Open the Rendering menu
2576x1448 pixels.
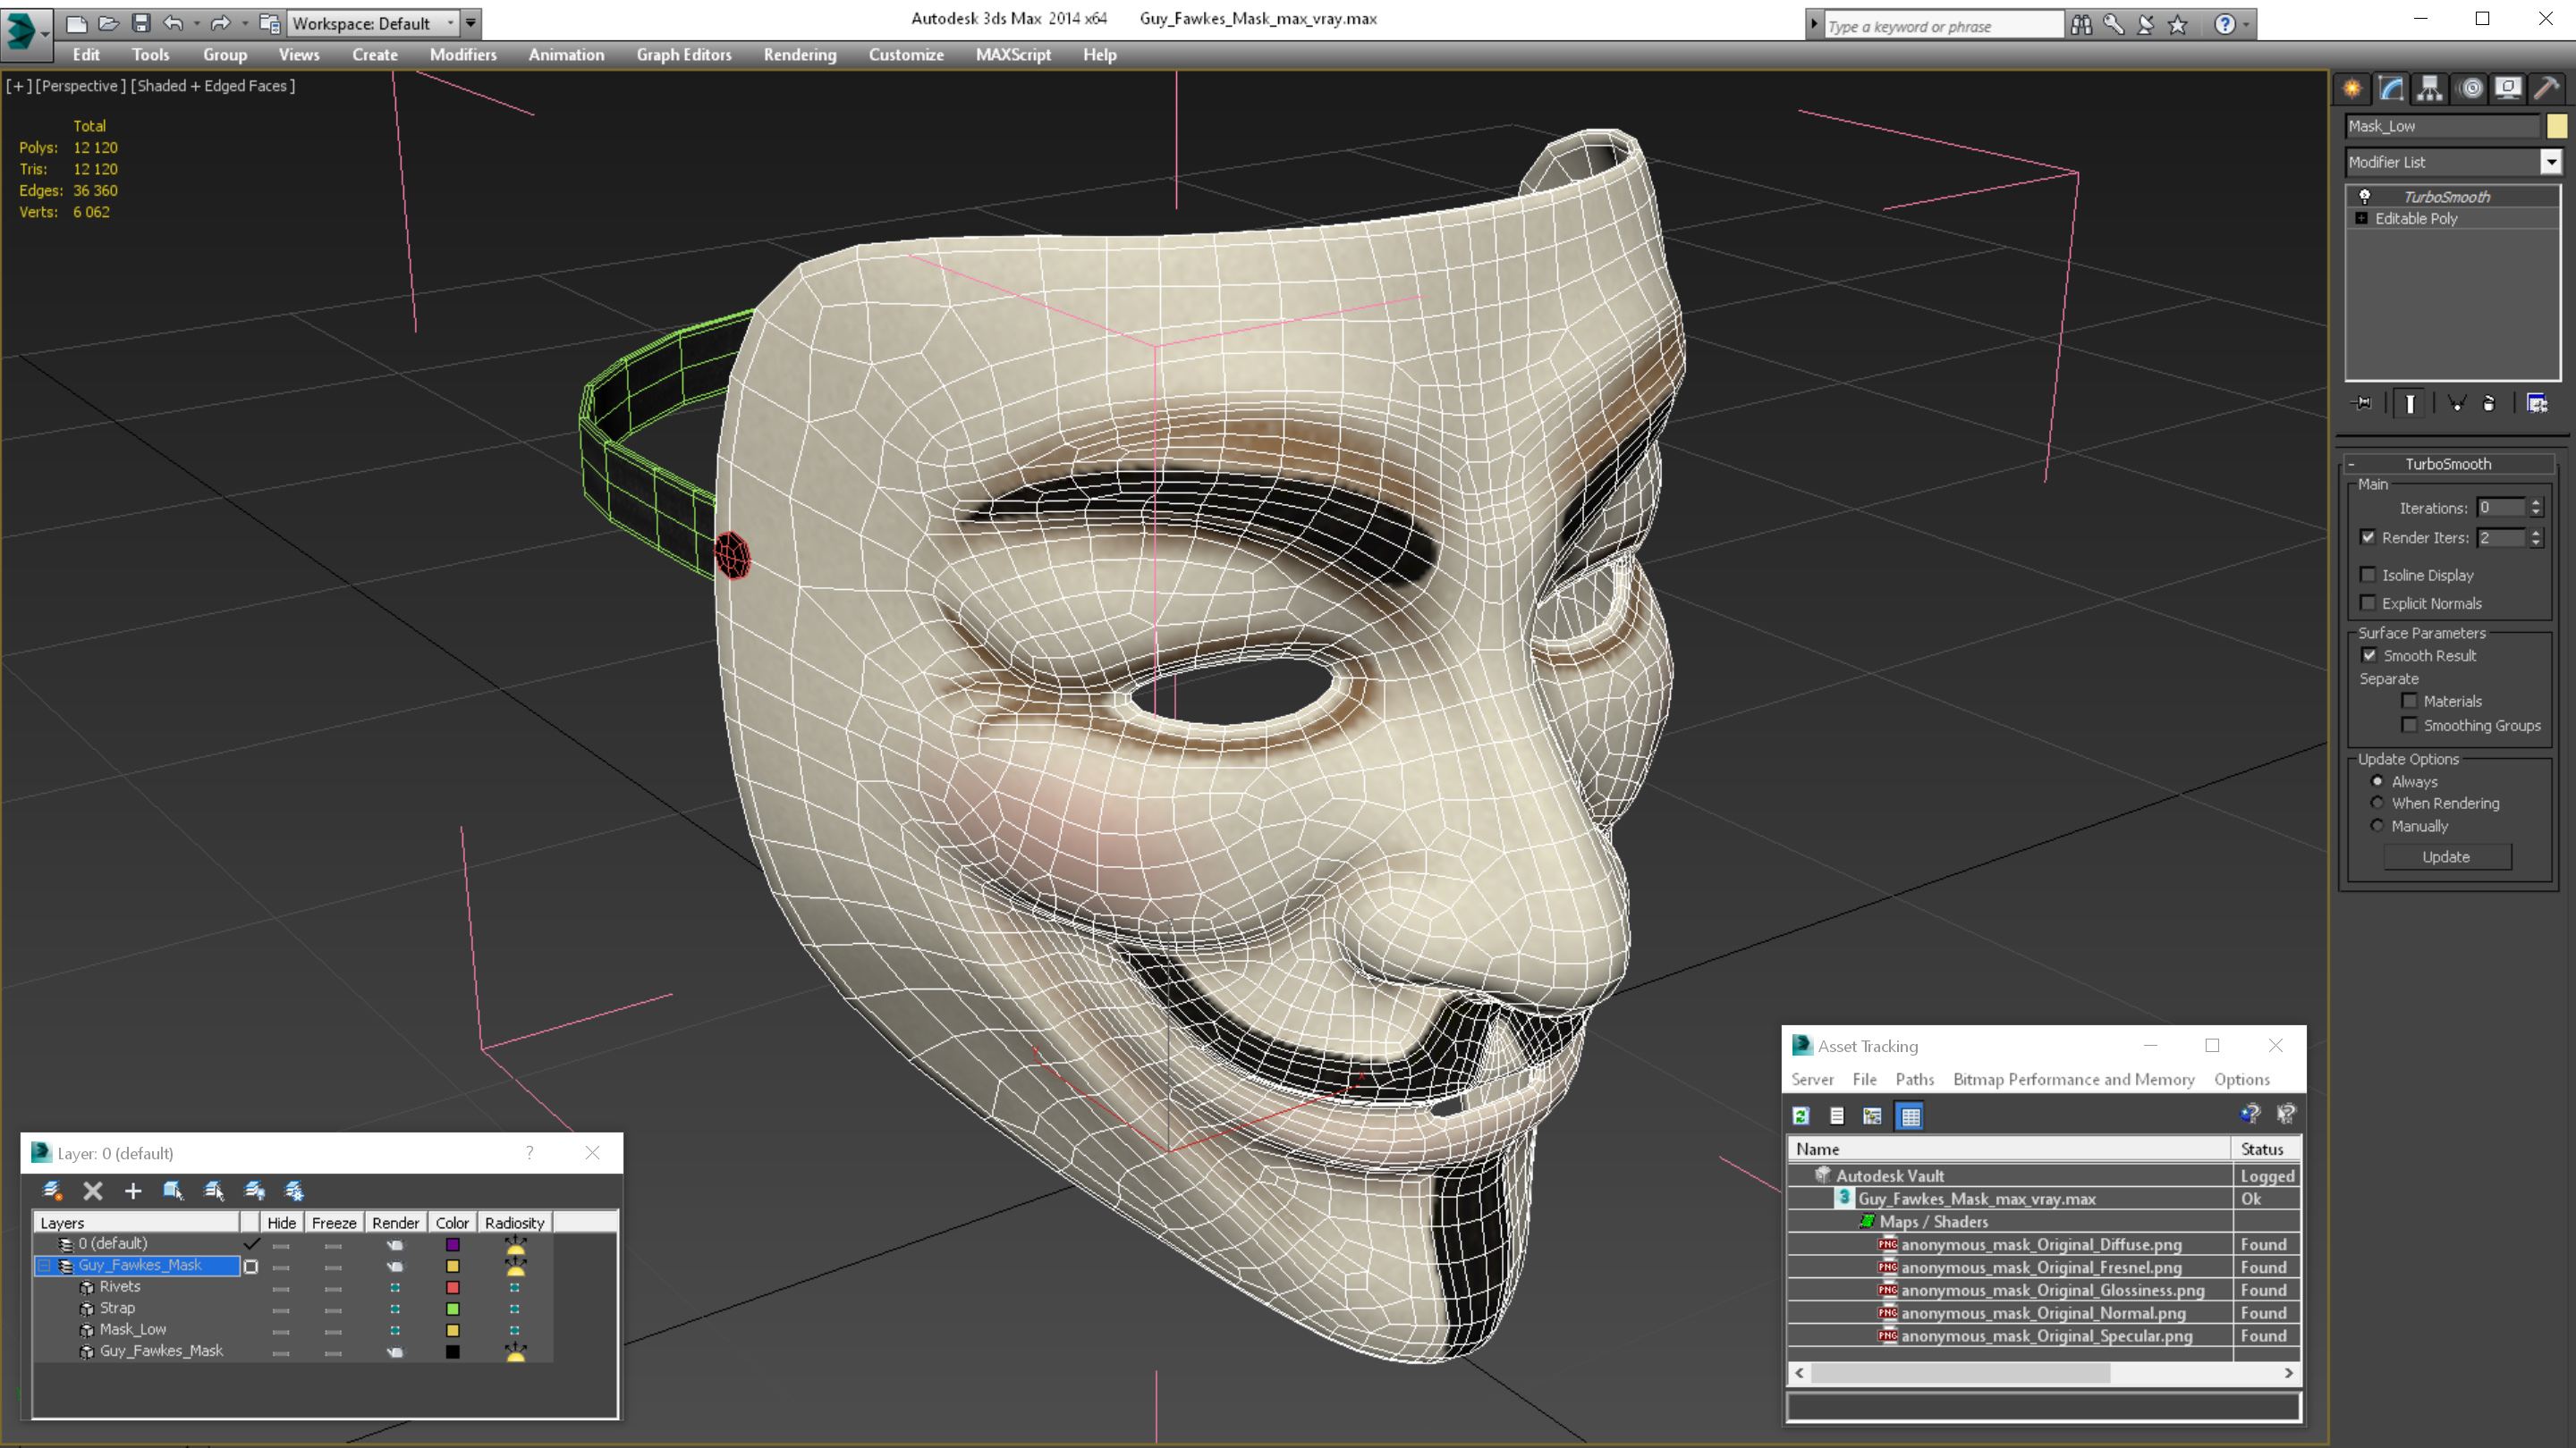click(799, 55)
